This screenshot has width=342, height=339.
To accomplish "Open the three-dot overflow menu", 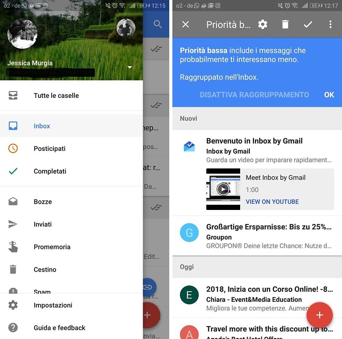I will point(331,24).
